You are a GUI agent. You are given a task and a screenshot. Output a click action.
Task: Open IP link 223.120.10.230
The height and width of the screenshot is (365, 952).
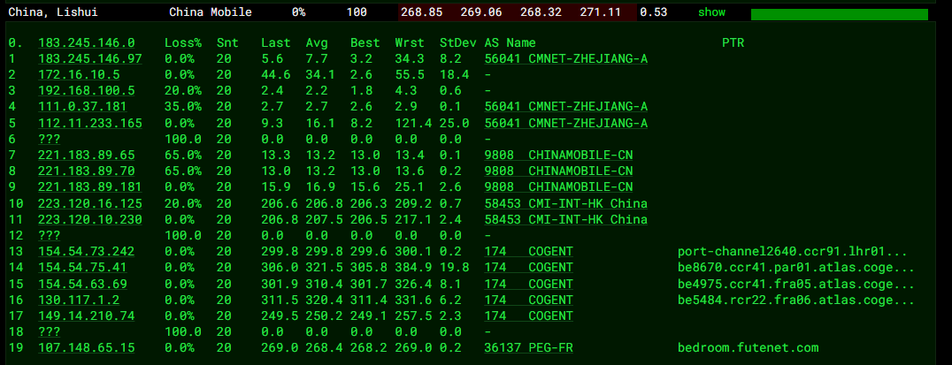(90, 219)
